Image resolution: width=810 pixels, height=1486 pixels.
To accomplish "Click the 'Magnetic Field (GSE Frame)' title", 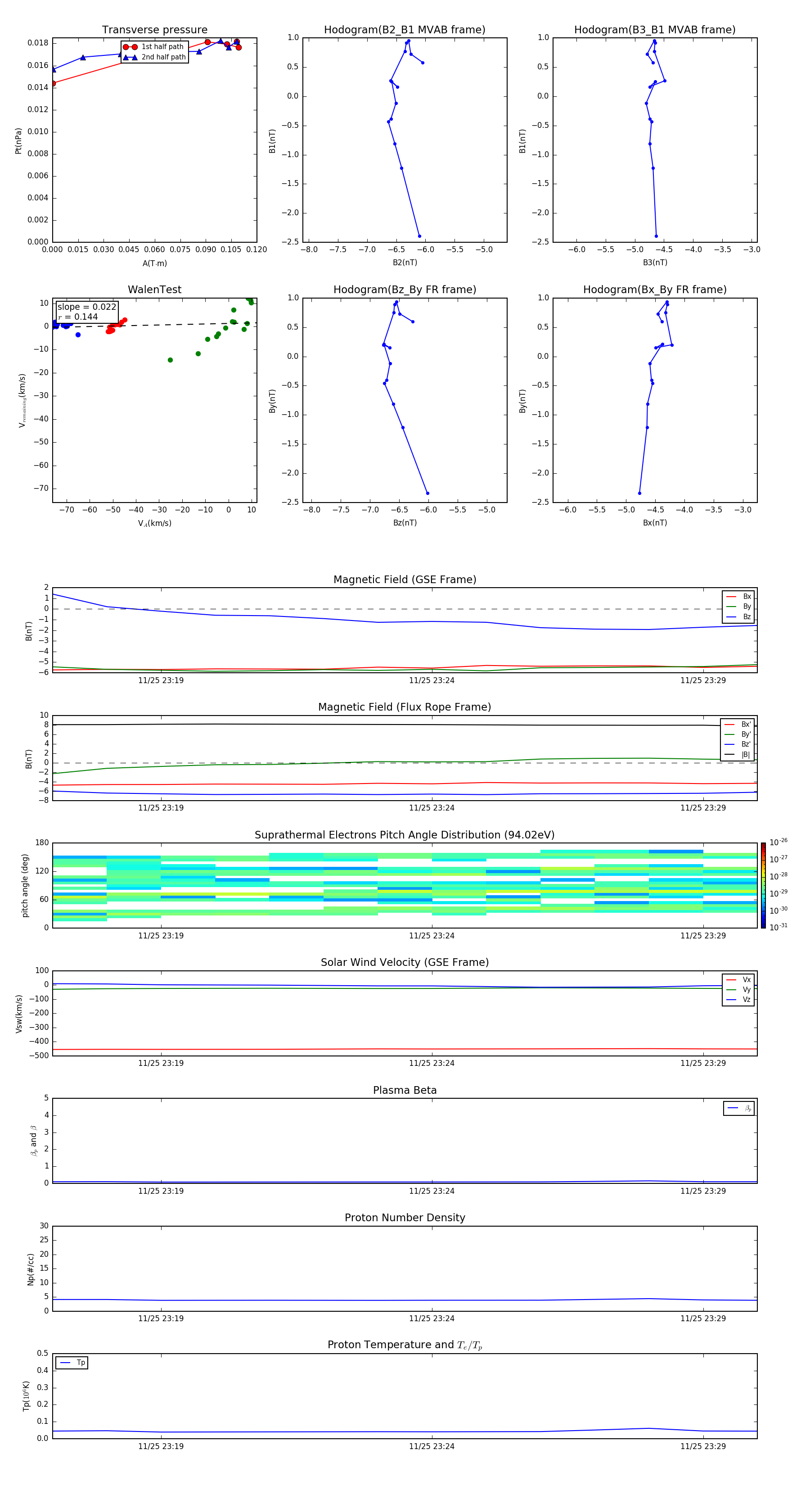I will pyautogui.click(x=405, y=580).
